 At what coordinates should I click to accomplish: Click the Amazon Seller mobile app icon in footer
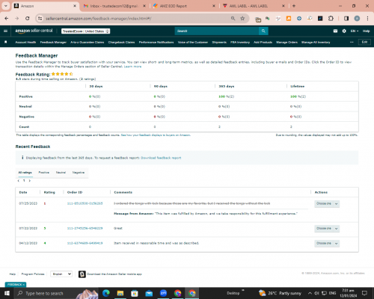click(82, 274)
